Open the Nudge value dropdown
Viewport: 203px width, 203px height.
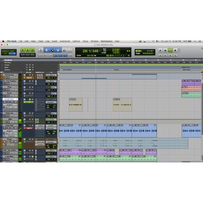pyautogui.click(x=154, y=53)
